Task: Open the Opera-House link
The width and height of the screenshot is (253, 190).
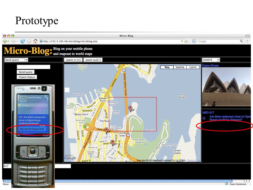Action: click(210, 65)
